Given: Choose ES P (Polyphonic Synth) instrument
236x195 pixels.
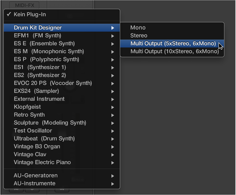Looking at the screenshot, I should click(46, 59).
